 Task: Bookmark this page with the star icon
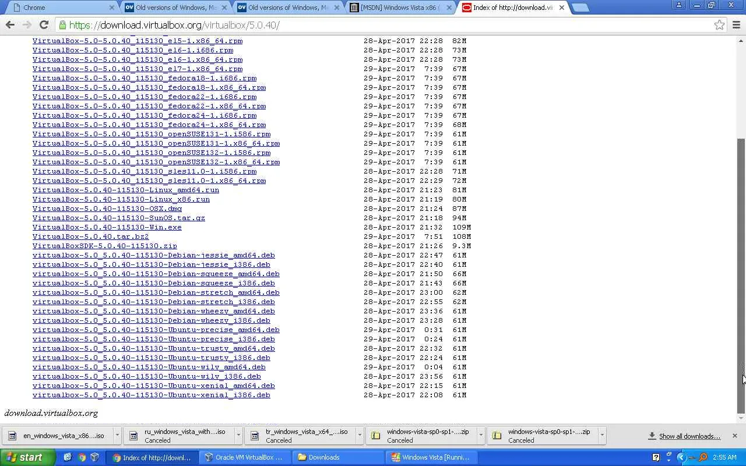click(x=719, y=25)
